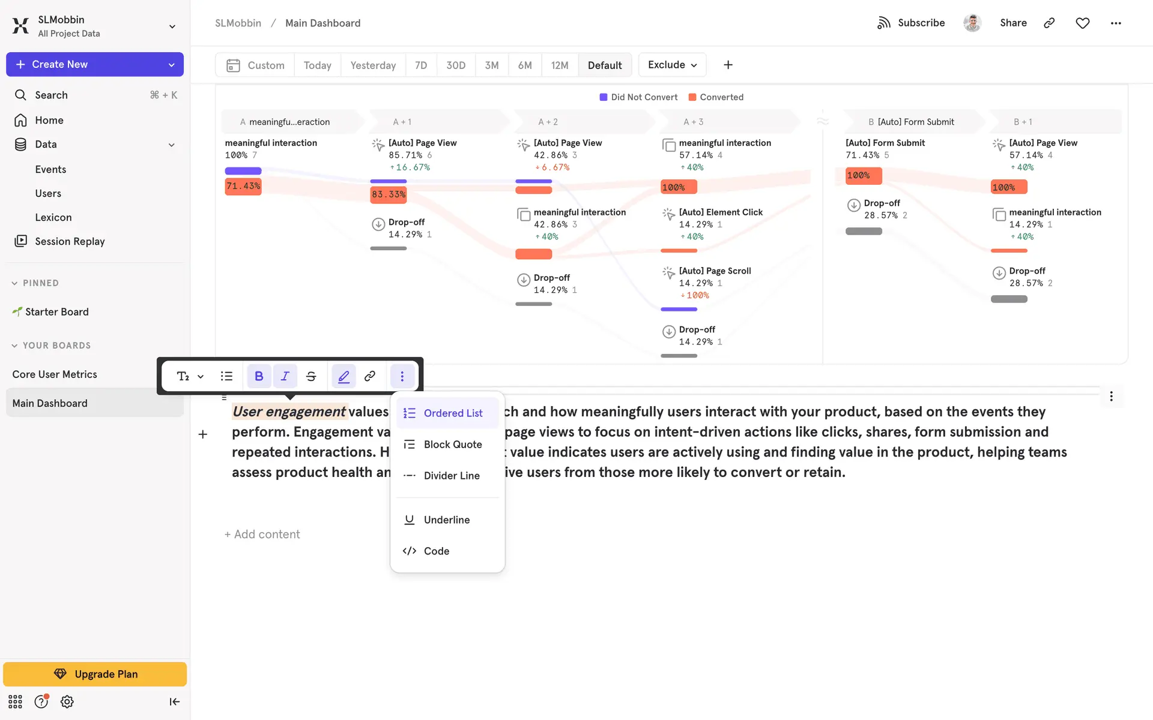Toggle bold formatting off
This screenshot has width=1153, height=720.
259,376
